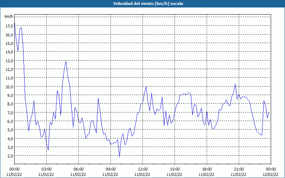The width and height of the screenshot is (285, 178).
Task: Pick the "15:00" x-axis time label
Action: click(x=175, y=169)
